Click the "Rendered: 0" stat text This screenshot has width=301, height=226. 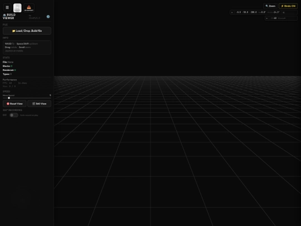tap(9, 70)
